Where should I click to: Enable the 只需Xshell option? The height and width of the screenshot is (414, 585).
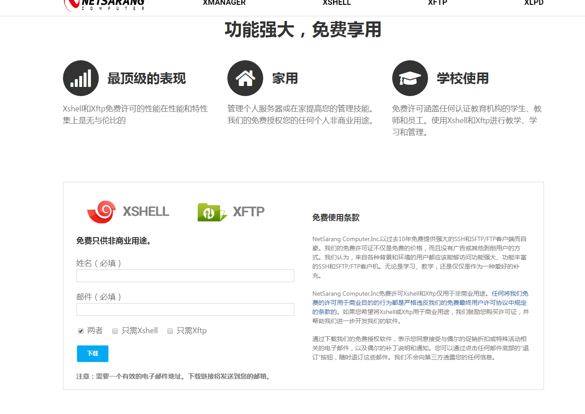point(115,331)
